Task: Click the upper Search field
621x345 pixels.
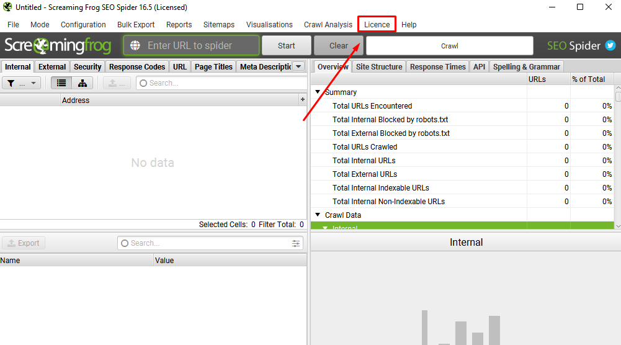Action: pos(222,83)
